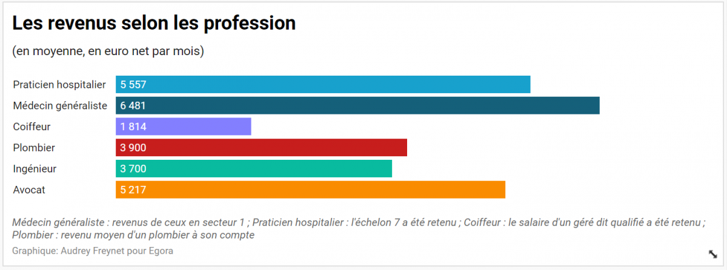Click the Praticien hospitalier row label

click(x=59, y=85)
